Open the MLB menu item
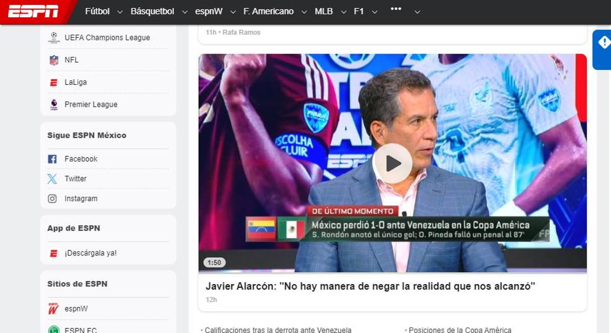Screen dimensions: 611x333 (325, 11)
